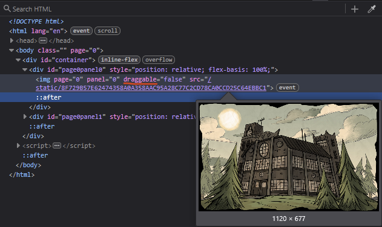Select the img page="0" element row

[191, 83]
